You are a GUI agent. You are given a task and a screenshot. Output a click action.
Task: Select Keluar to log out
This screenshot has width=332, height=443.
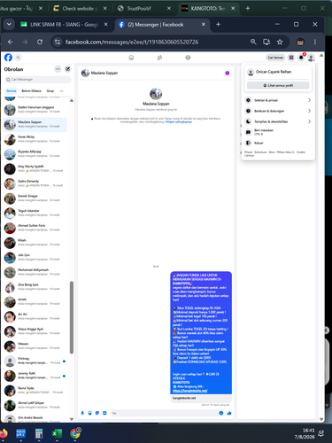point(278,143)
